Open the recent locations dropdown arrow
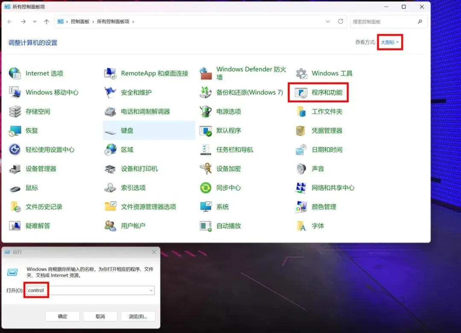The width and height of the screenshot is (461, 333). 35,21
